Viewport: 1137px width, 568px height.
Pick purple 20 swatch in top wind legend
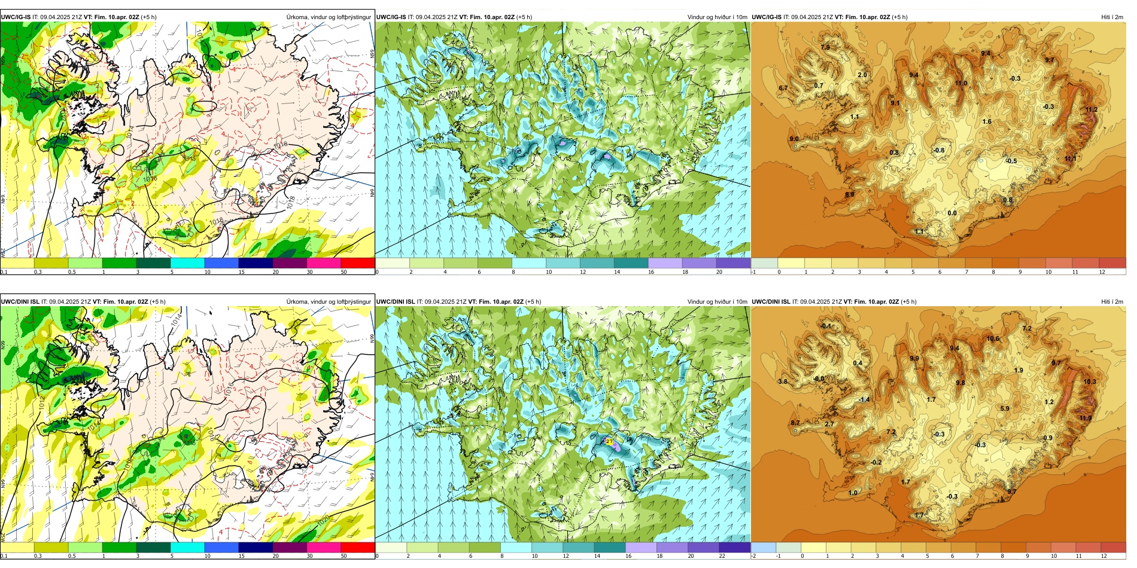(733, 262)
